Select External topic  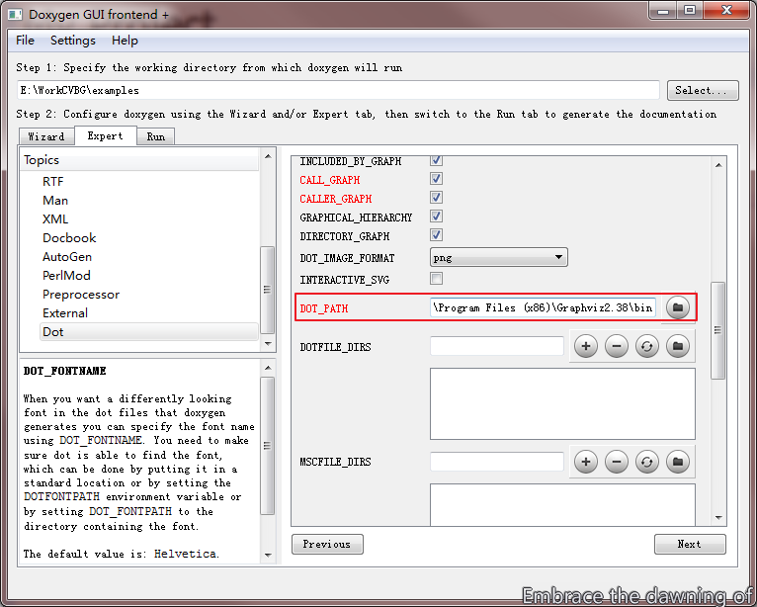[65, 313]
